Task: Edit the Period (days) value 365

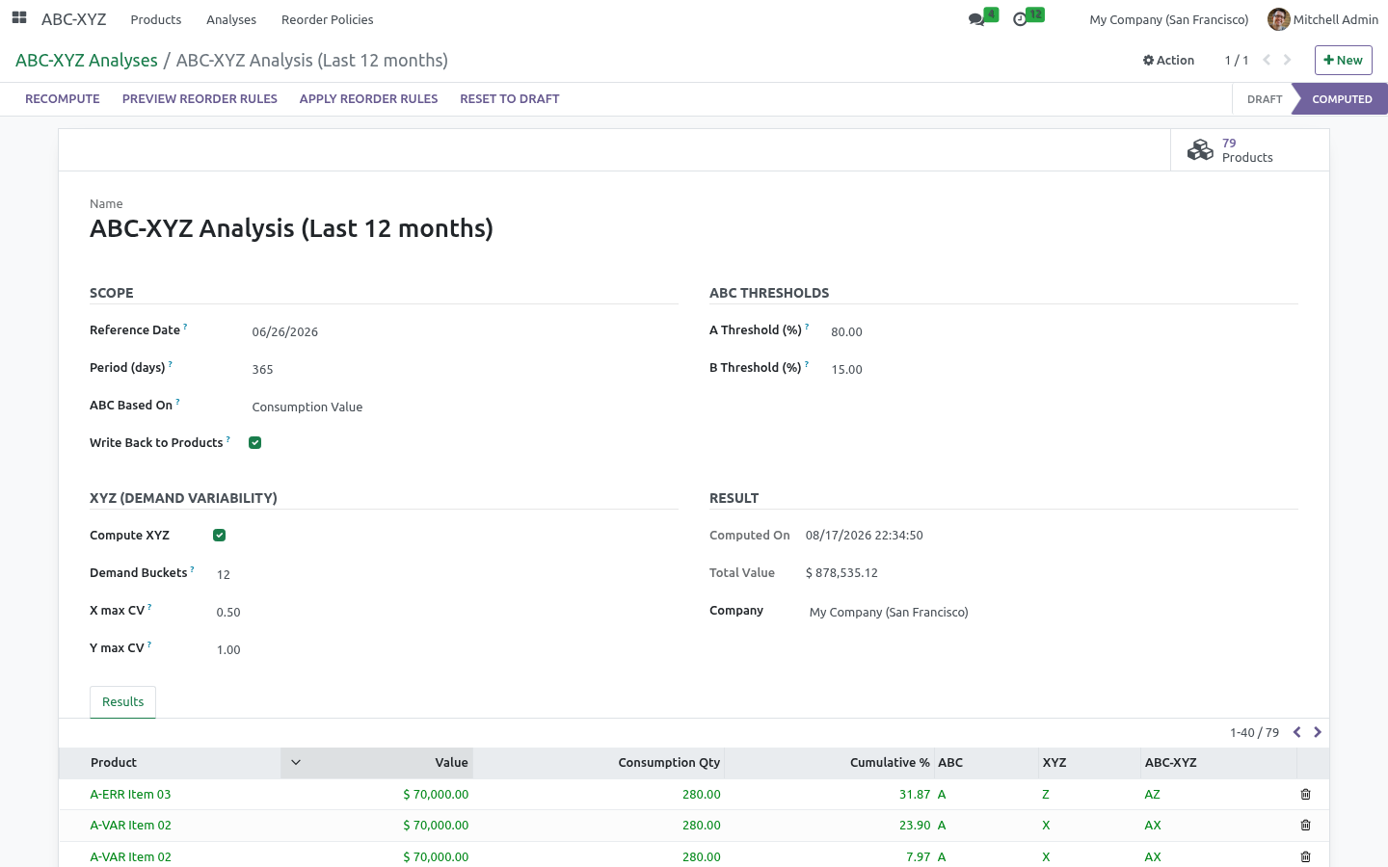Action: click(x=465, y=369)
